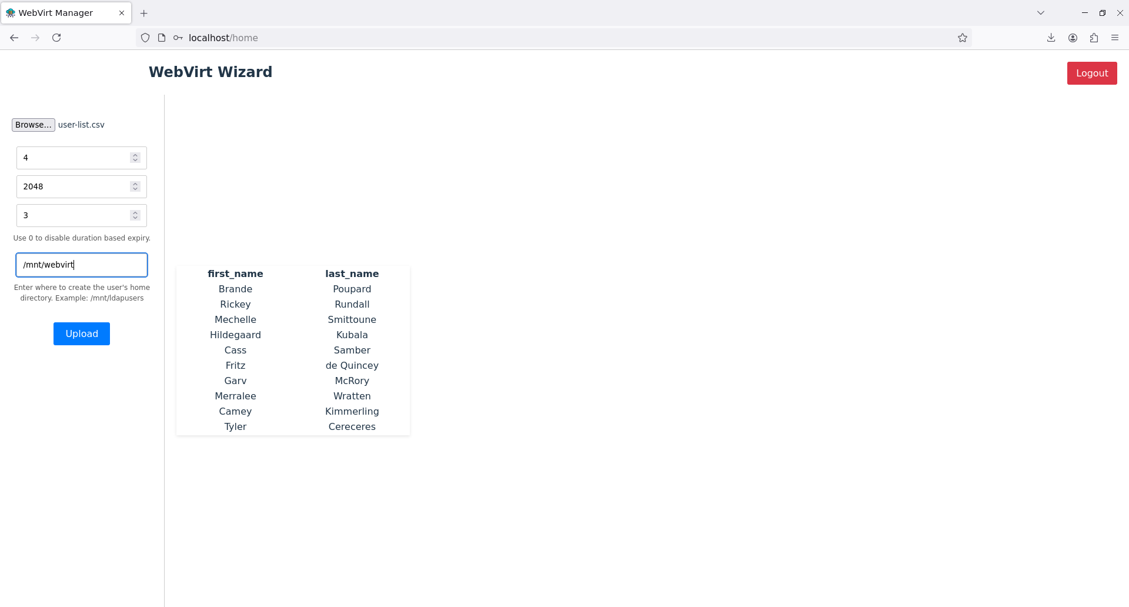1129x607 pixels.
Task: Click the WebVirt Wizard heading
Action: [211, 72]
